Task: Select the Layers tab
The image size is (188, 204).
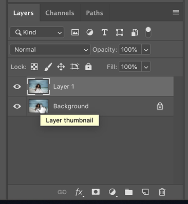Action: pyautogui.click(x=24, y=13)
